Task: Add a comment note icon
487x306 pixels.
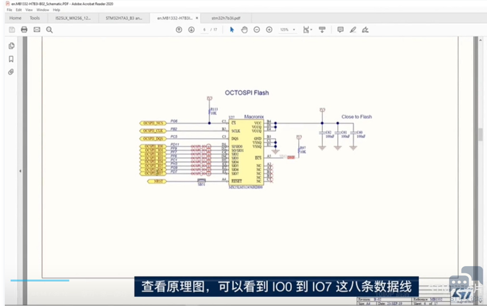Action: pyautogui.click(x=341, y=30)
